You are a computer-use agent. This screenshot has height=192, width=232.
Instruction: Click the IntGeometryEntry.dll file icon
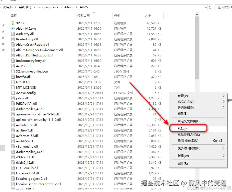[x=13, y=61]
